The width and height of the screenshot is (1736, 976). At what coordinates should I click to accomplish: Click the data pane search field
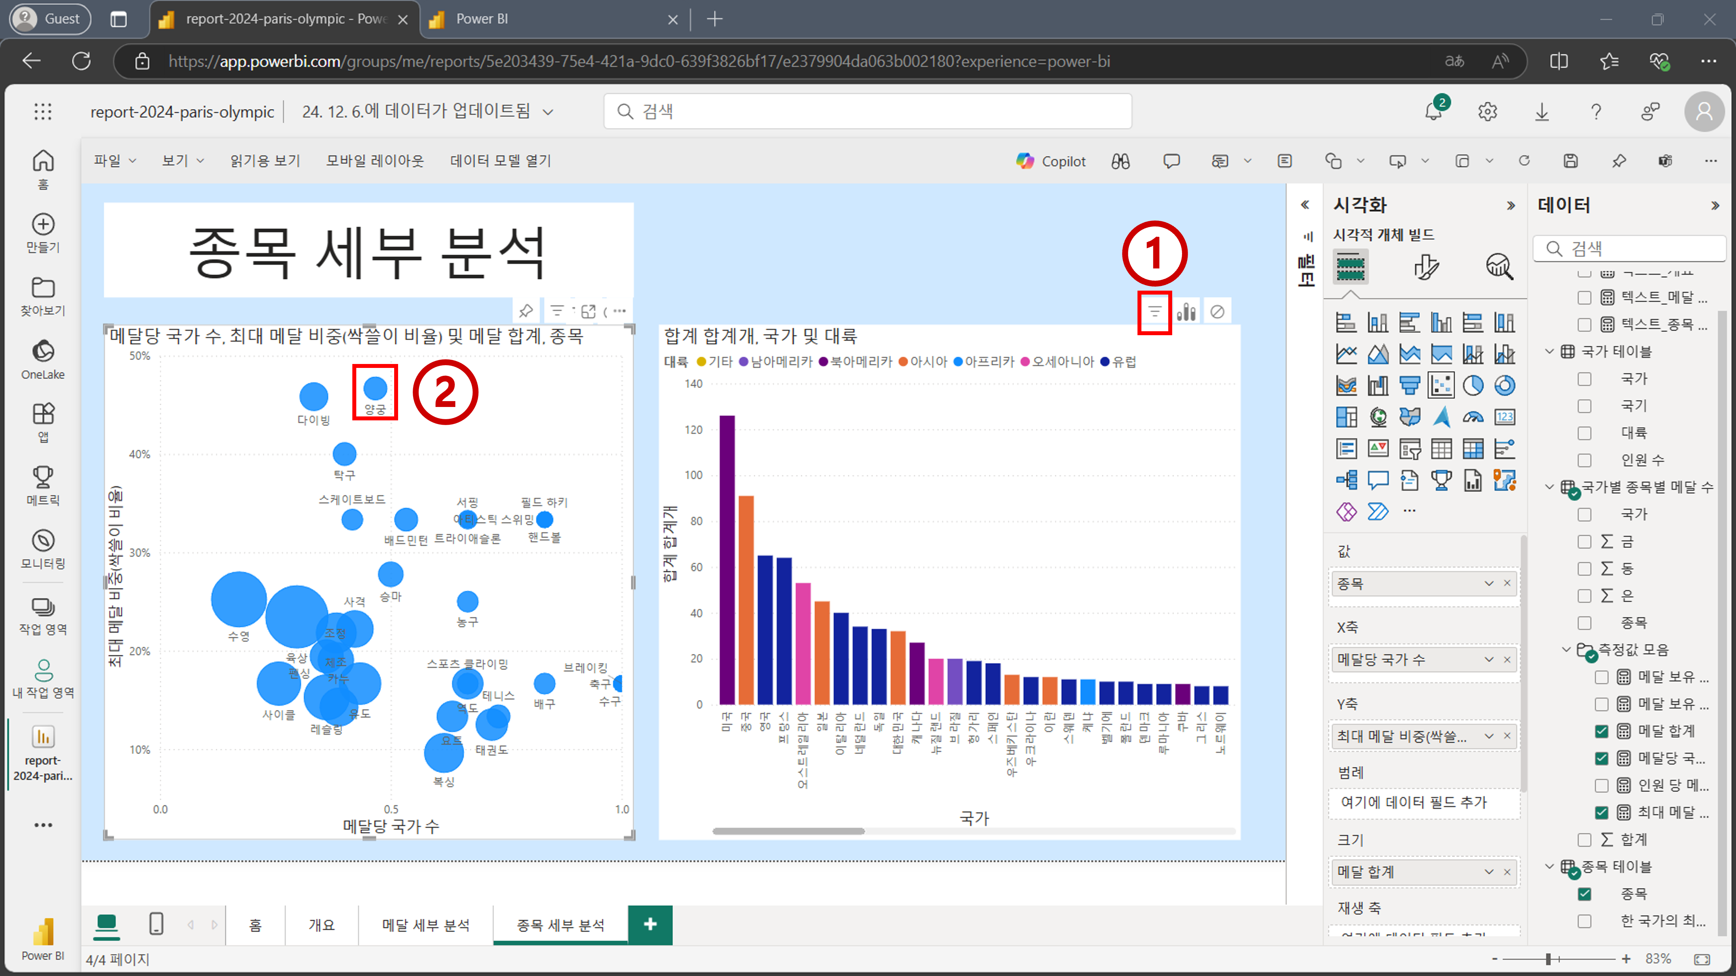pyautogui.click(x=1629, y=248)
